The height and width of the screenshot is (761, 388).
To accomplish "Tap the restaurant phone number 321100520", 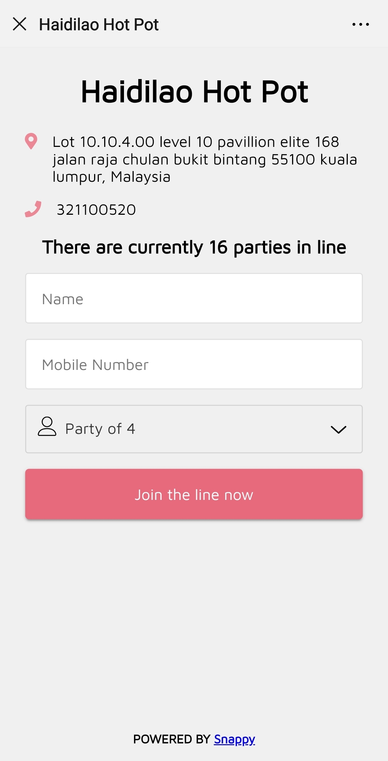I will pos(96,210).
